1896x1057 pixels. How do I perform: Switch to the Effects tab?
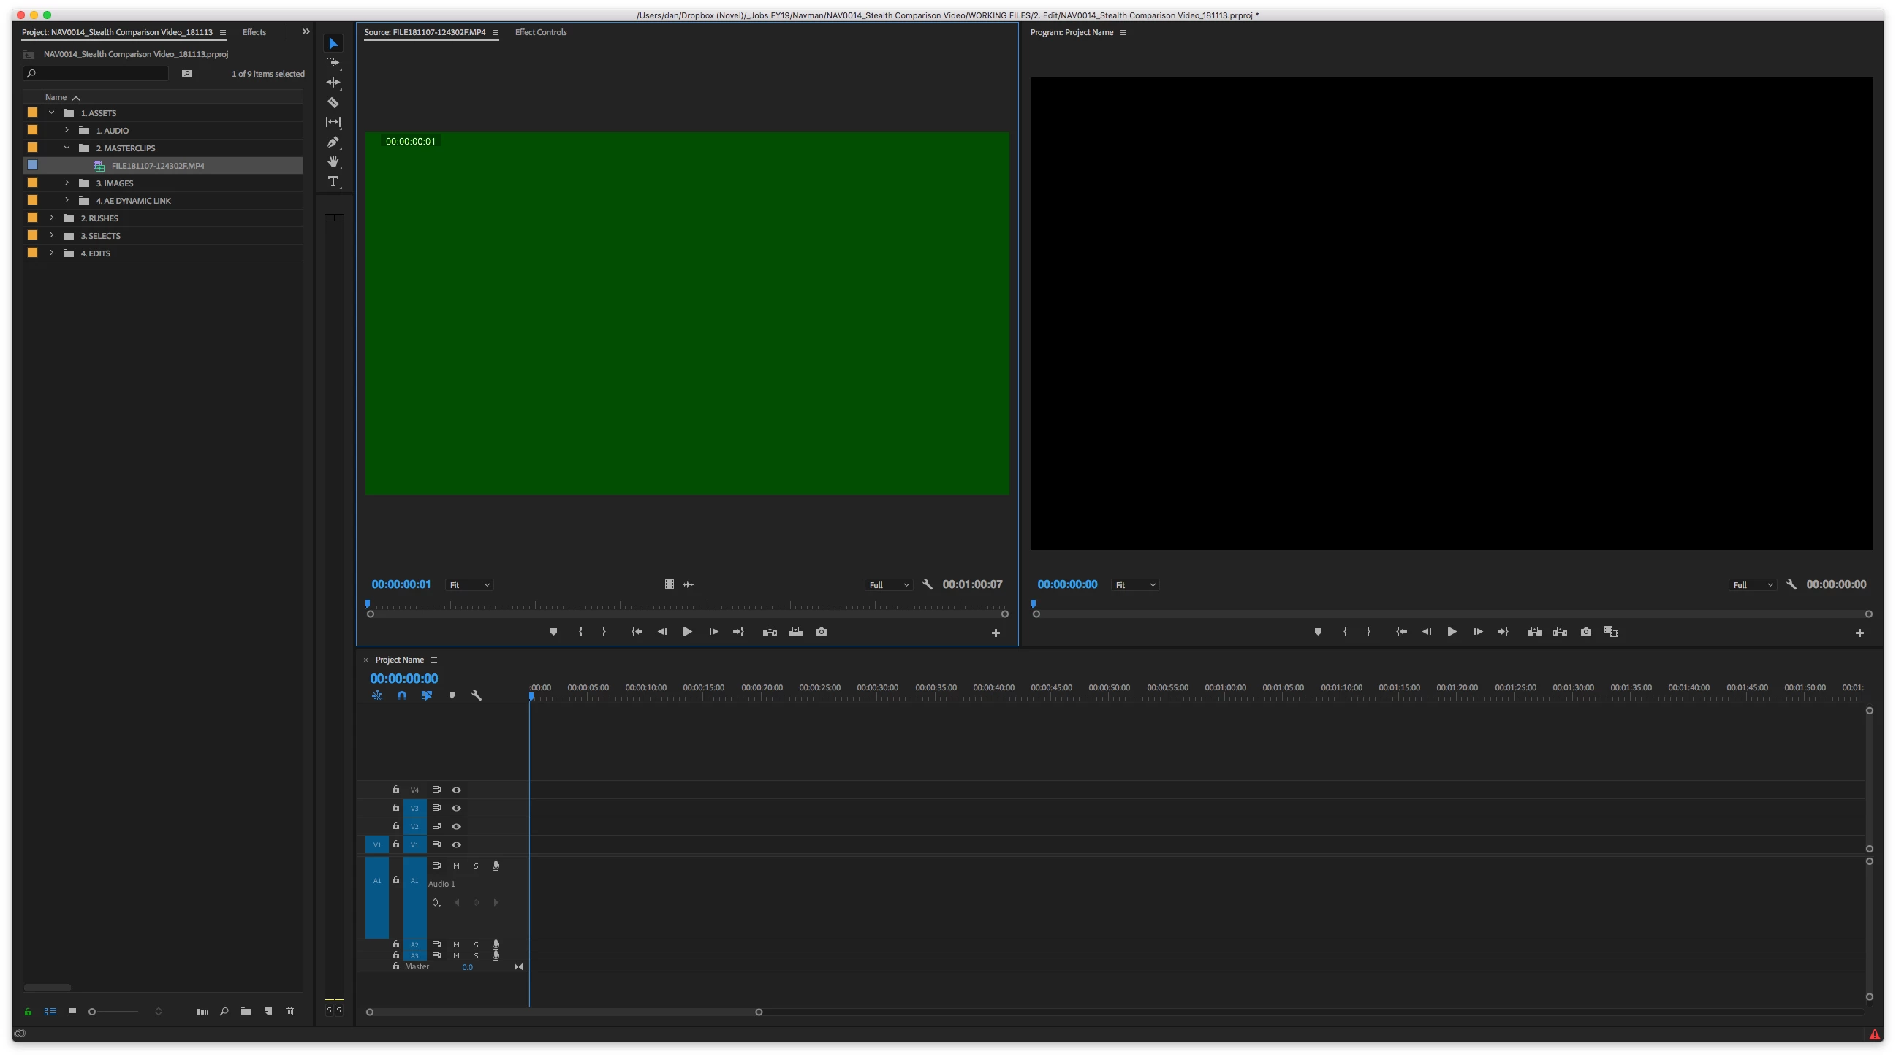(254, 32)
